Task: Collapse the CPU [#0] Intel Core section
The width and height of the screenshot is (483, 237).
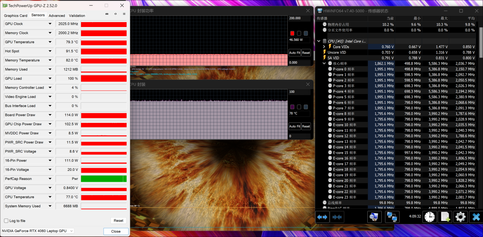Action: point(319,41)
